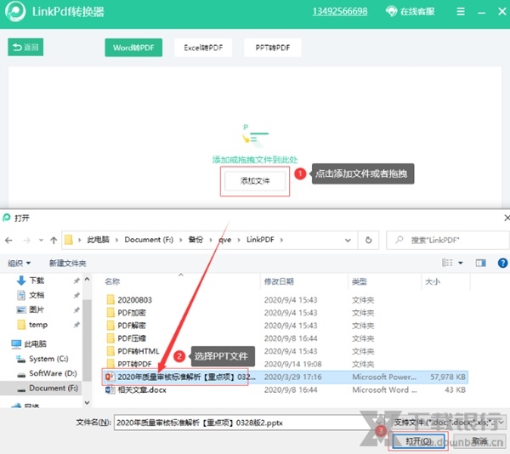Open the view options dropdown arrow

coord(461,263)
